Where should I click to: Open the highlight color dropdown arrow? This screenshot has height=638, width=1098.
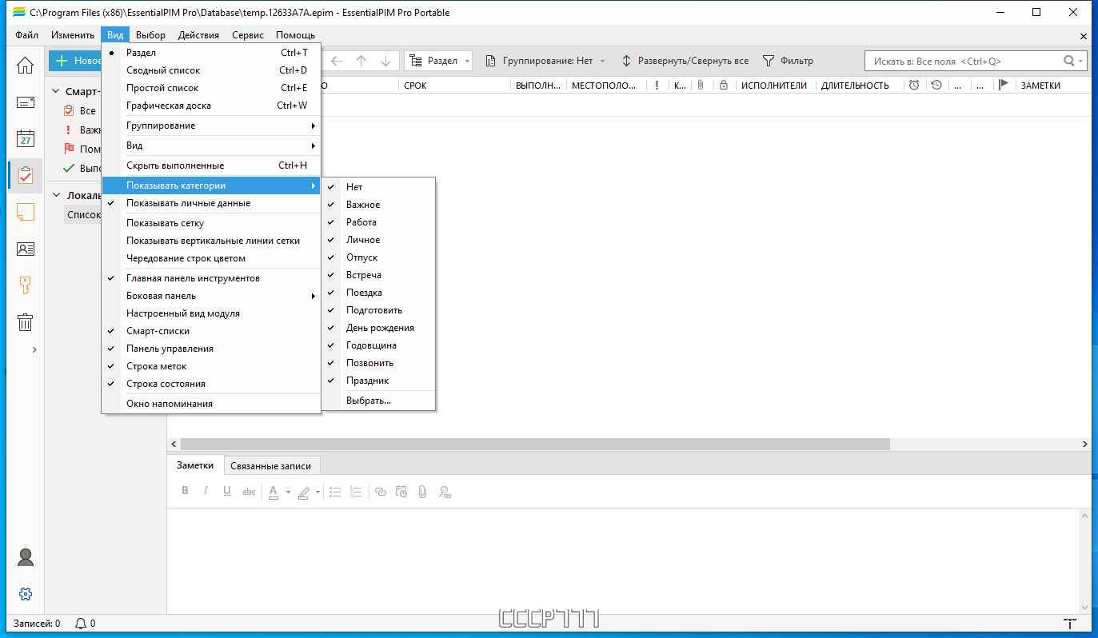(317, 492)
